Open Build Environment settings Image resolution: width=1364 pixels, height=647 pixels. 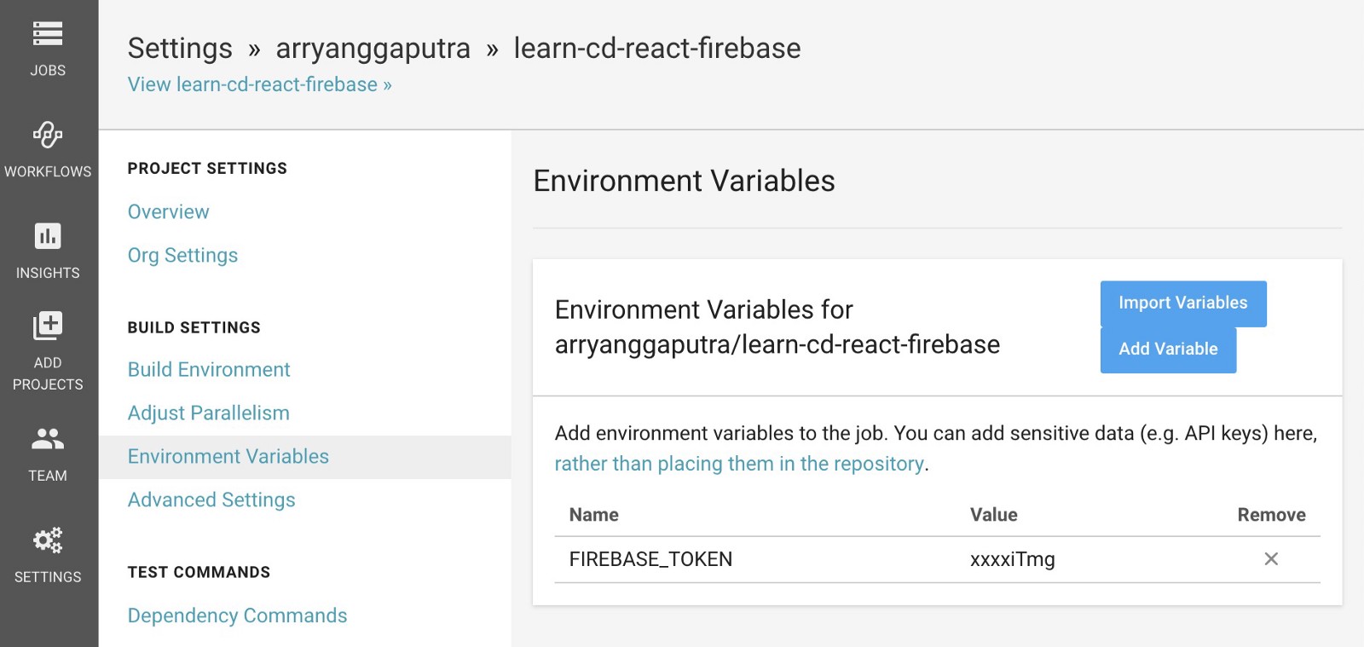[x=209, y=369]
